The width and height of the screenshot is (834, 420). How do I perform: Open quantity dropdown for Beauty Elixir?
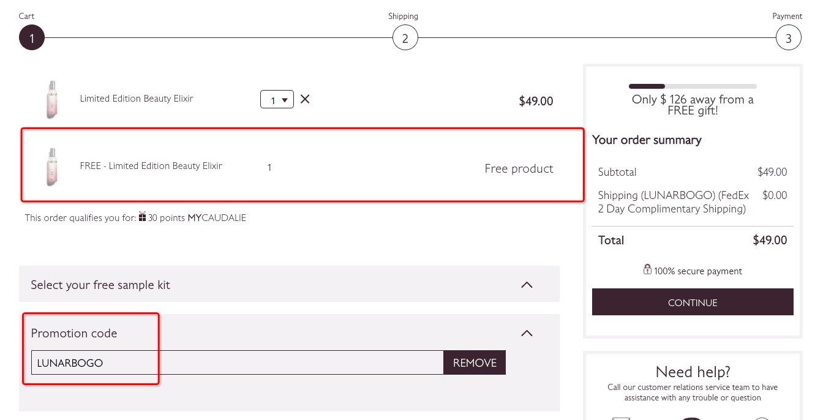coord(277,99)
